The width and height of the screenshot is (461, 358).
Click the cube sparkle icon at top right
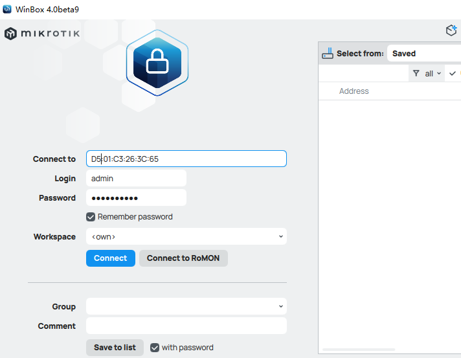(451, 30)
